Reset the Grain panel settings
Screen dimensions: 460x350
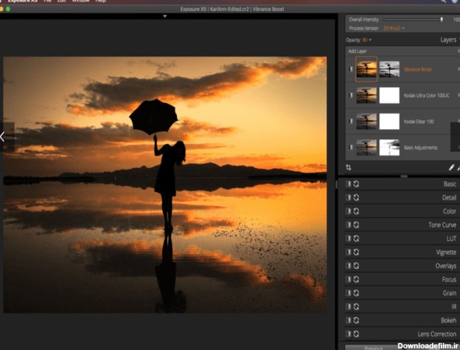pos(356,293)
